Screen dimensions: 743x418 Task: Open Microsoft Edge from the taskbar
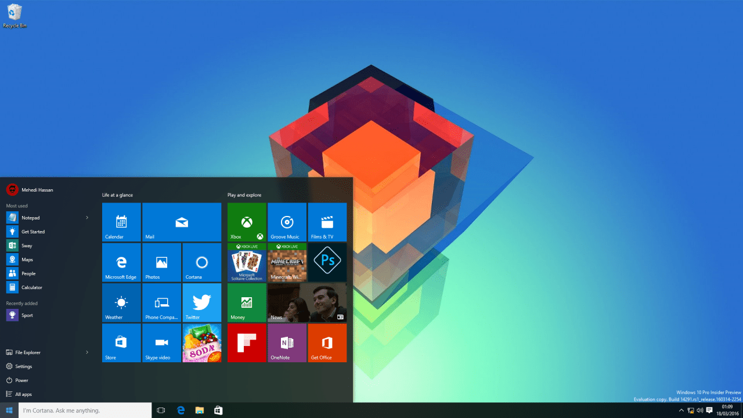coord(181,410)
